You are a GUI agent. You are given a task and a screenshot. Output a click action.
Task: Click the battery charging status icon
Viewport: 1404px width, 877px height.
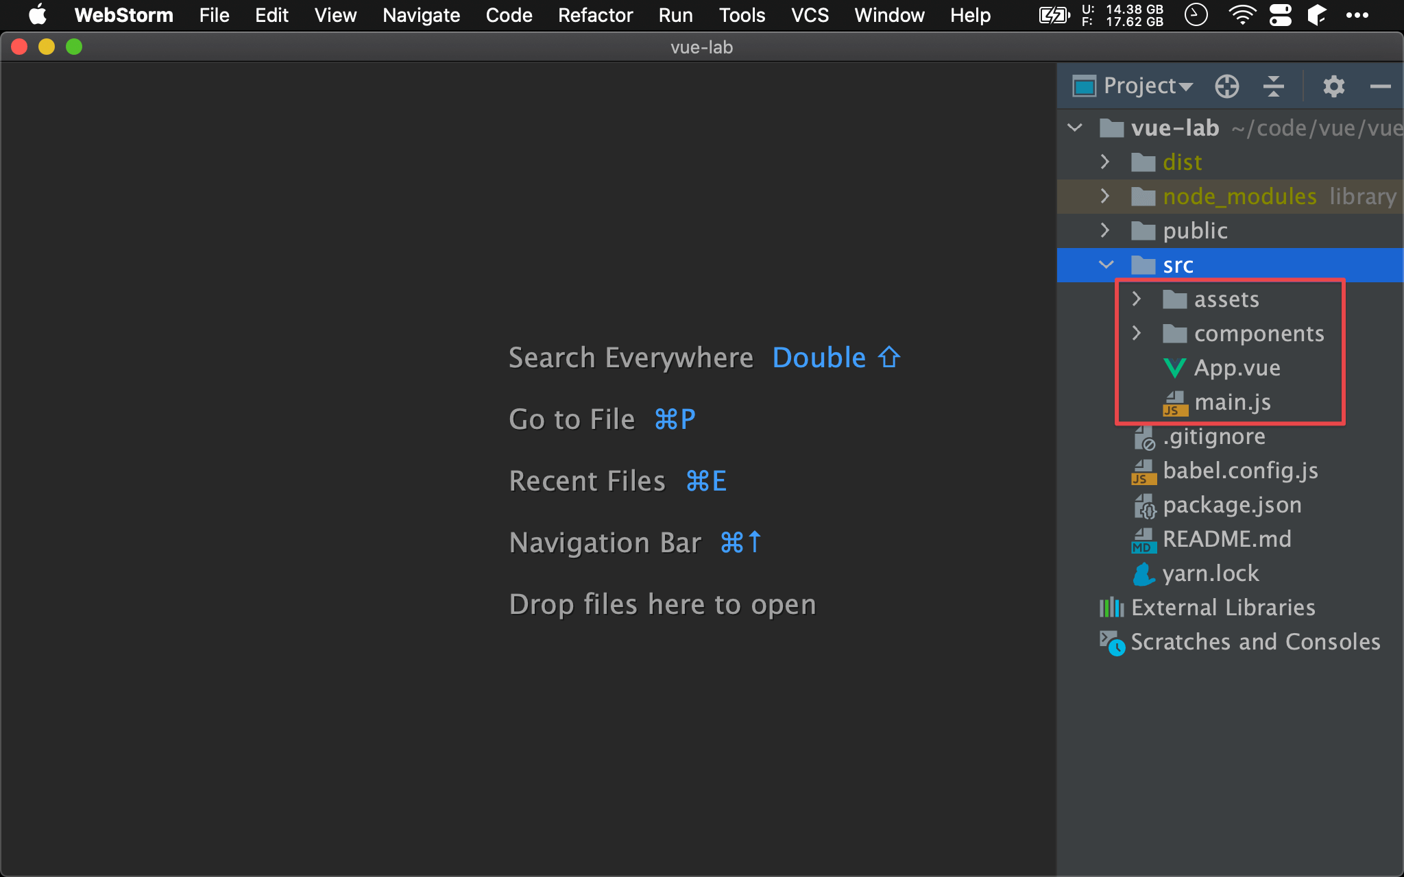1054,15
